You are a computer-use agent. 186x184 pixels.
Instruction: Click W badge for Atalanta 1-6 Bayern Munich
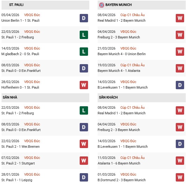(180, 161)
